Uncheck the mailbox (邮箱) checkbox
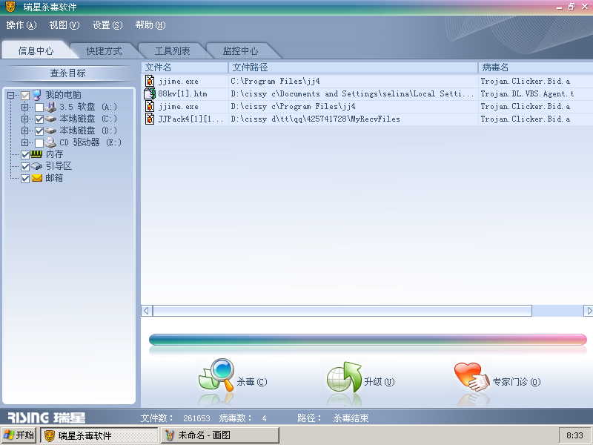This screenshot has height=445, width=593. (x=25, y=178)
